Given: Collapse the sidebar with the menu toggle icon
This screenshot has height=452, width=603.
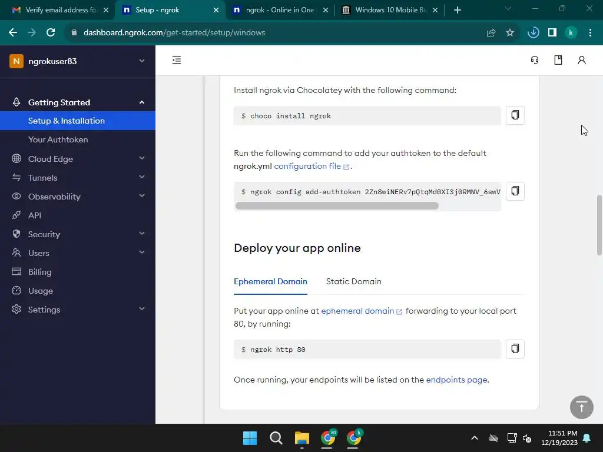Looking at the screenshot, I should click(177, 60).
